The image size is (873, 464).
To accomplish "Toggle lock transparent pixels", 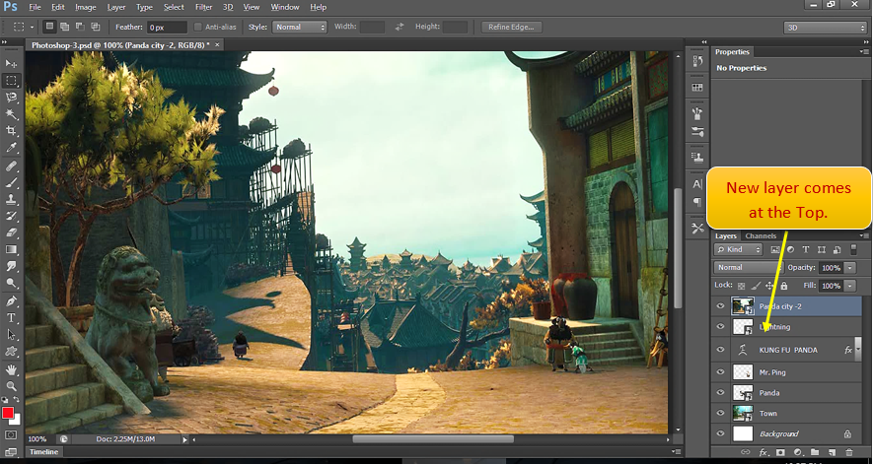I will [741, 286].
